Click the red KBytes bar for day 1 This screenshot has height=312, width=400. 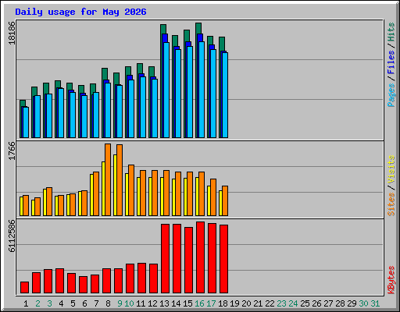[x=24, y=288]
